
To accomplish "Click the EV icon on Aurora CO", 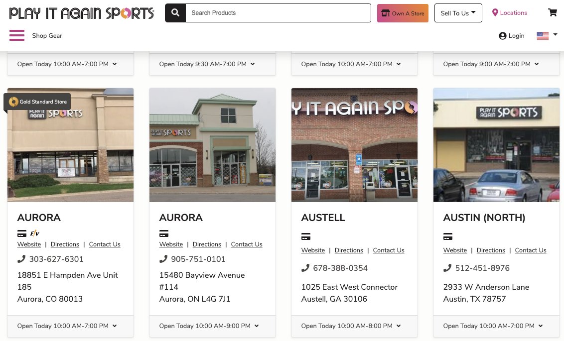I will click(34, 233).
